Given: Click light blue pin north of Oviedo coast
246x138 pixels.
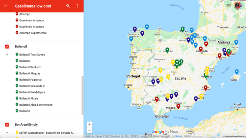Looking at the screenshot, I should [147, 27].
